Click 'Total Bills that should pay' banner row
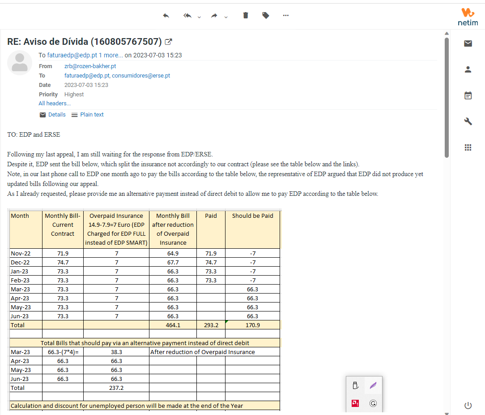 [145, 343]
